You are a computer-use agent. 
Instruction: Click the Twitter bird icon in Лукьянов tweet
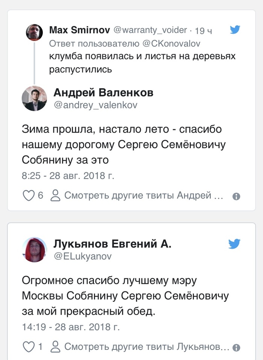point(235,244)
